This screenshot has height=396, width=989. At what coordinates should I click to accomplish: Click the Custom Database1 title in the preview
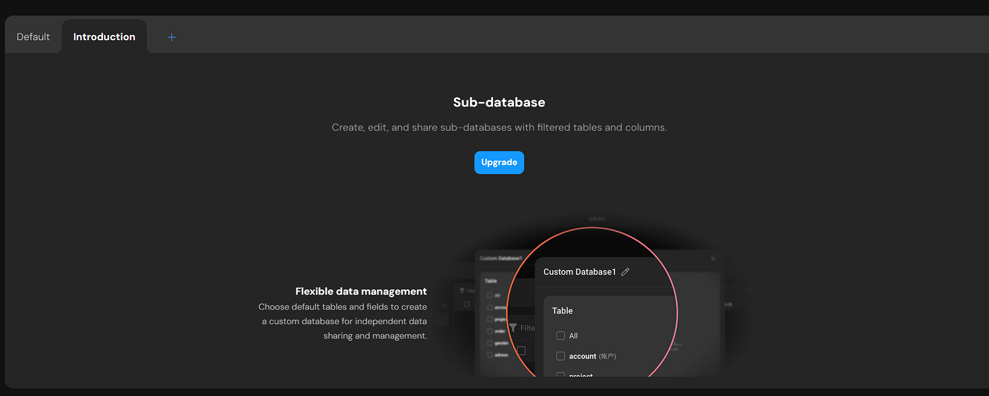579,272
